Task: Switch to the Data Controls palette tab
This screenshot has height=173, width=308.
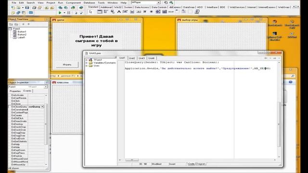Action: click(x=159, y=7)
